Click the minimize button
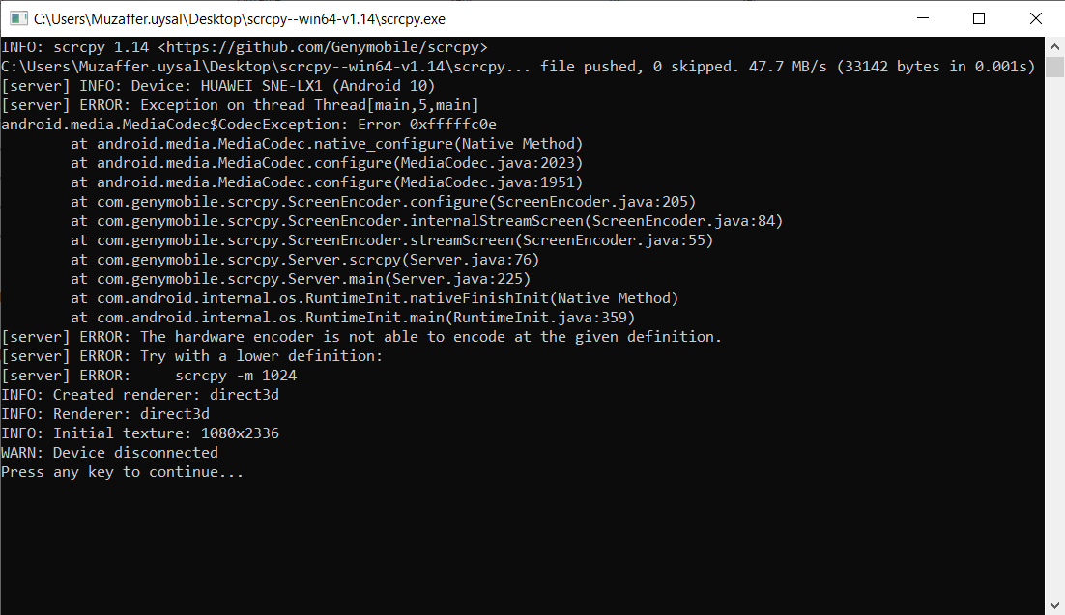The height and width of the screenshot is (615, 1065). [x=923, y=18]
